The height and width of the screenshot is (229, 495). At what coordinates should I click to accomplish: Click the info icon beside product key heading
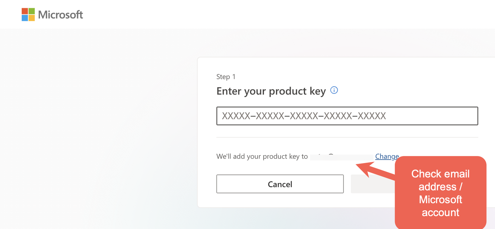pos(334,90)
